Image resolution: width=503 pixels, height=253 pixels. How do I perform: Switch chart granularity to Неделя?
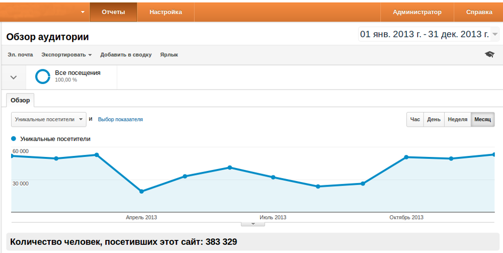pyautogui.click(x=457, y=119)
